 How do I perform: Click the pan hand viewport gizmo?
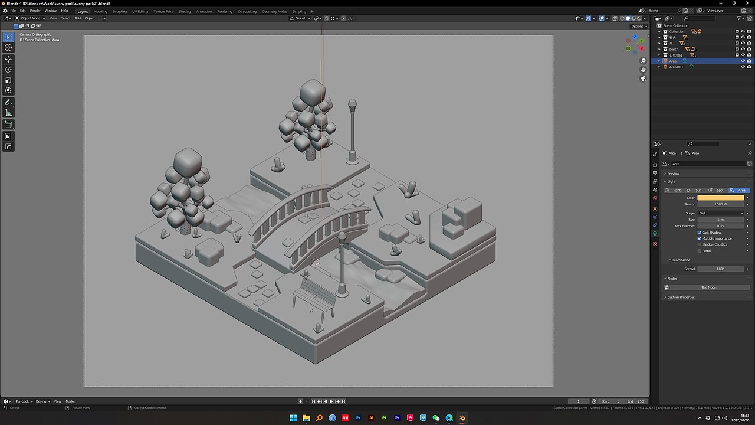pos(643,70)
